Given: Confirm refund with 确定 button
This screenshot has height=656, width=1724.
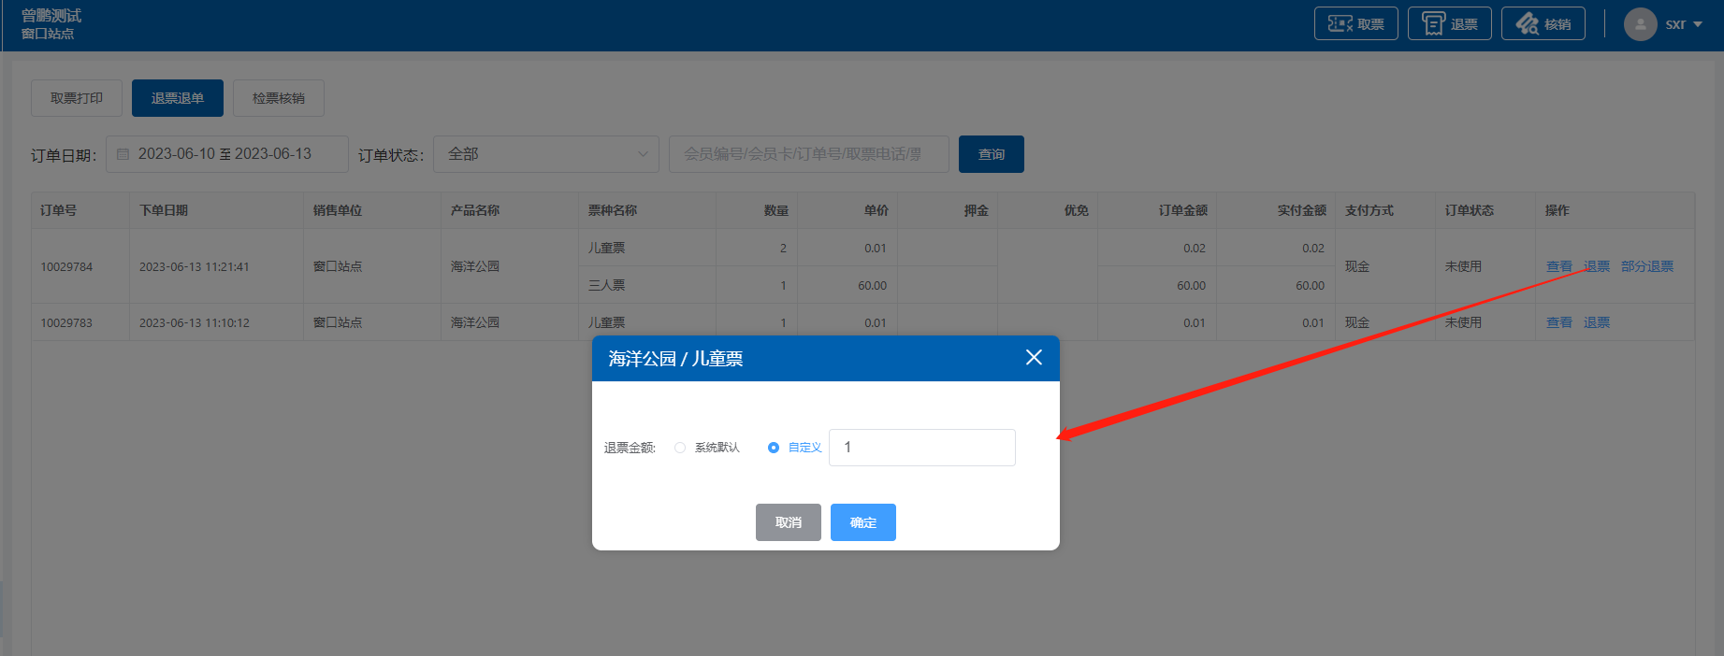Looking at the screenshot, I should click(x=862, y=522).
